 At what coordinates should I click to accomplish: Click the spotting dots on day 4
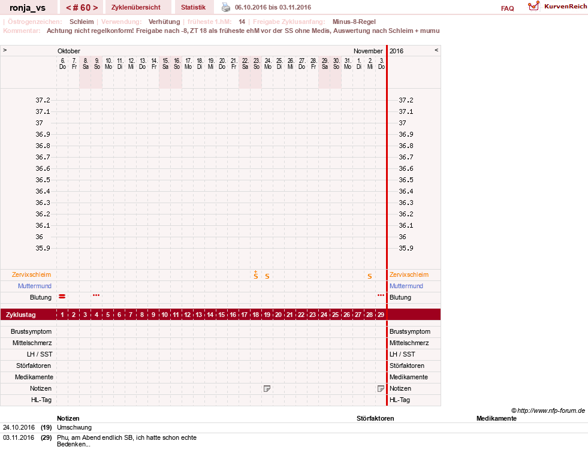point(97,295)
